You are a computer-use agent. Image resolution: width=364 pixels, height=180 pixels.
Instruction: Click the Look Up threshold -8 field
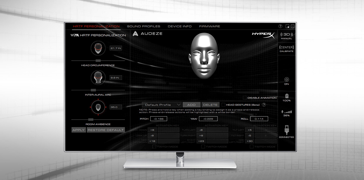(152, 136)
